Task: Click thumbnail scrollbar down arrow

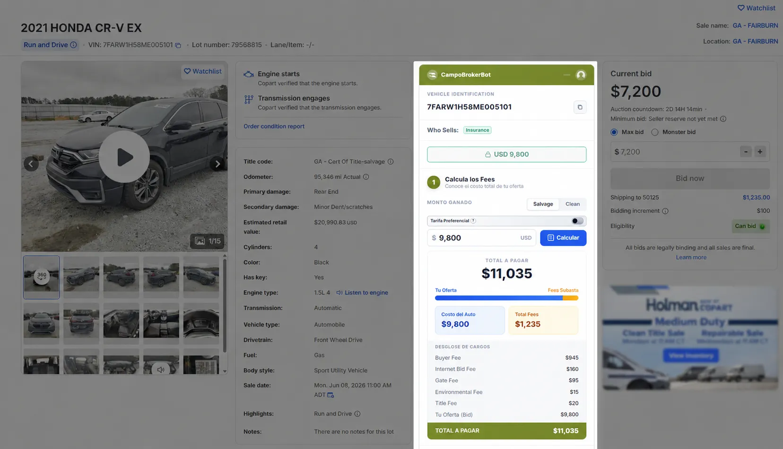Action: [x=225, y=371]
